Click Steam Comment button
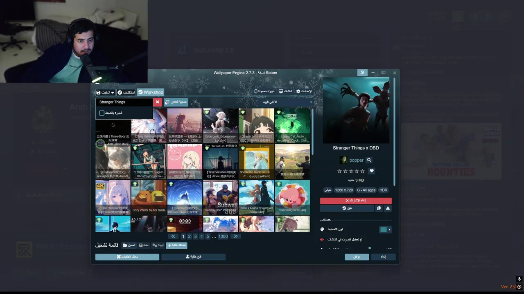The image size is (524, 294). 347,208
